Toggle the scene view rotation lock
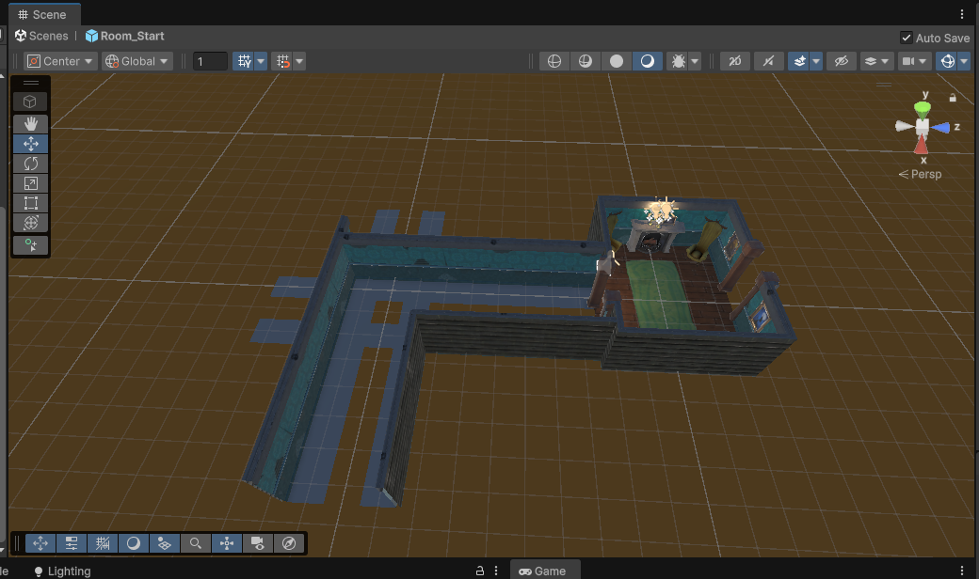Viewport: 979px width, 579px height. pos(953,97)
